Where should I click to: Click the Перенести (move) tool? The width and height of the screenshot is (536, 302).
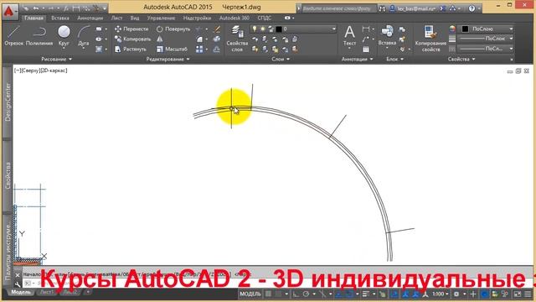click(131, 29)
